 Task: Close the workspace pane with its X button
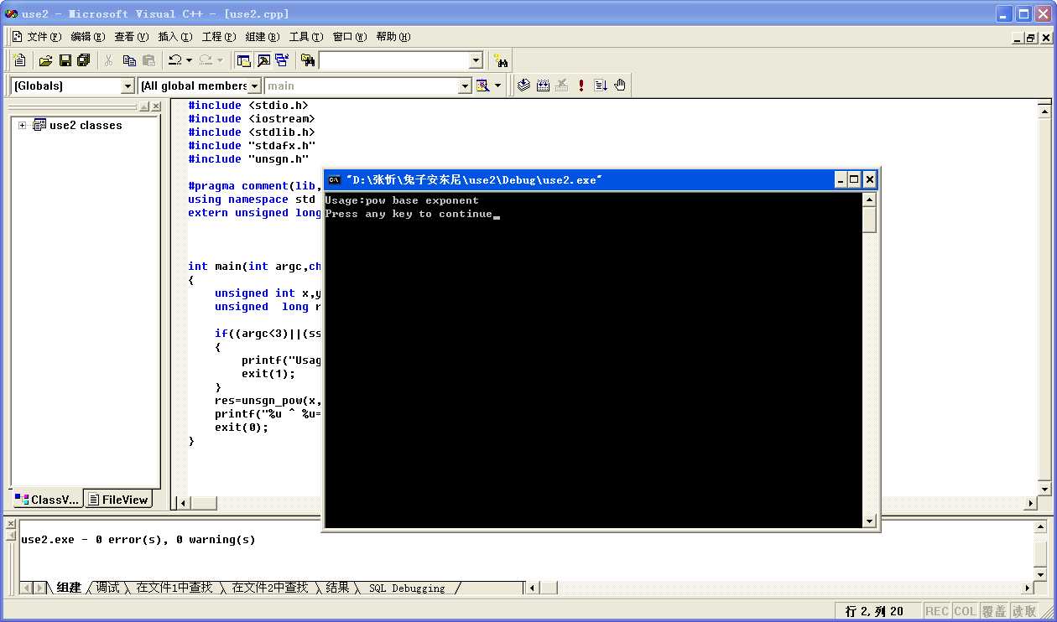pyautogui.click(x=156, y=106)
